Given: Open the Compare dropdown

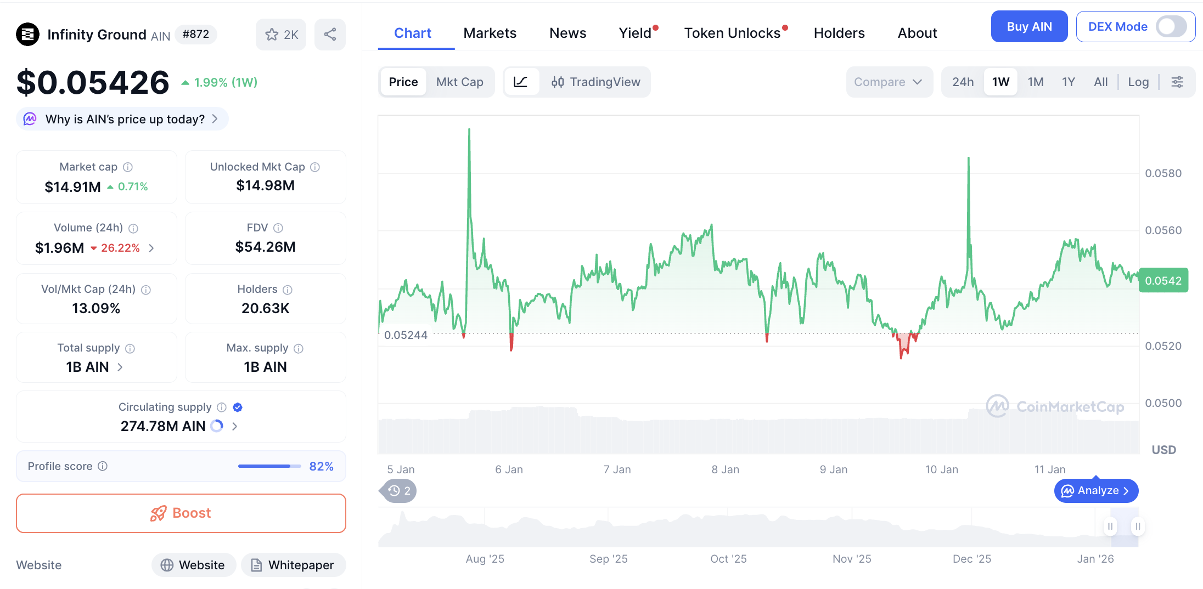Looking at the screenshot, I should 888,82.
